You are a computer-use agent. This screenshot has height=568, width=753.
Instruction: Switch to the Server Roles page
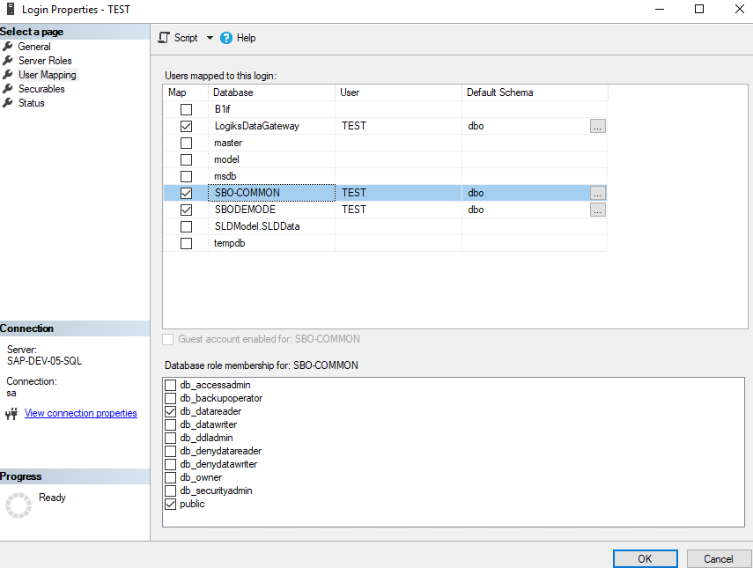(45, 61)
